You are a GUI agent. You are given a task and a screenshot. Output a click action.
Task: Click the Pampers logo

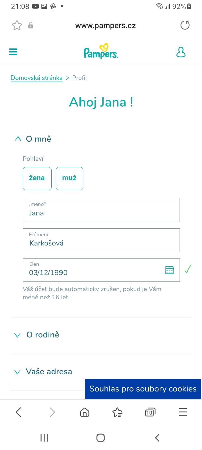tap(101, 52)
